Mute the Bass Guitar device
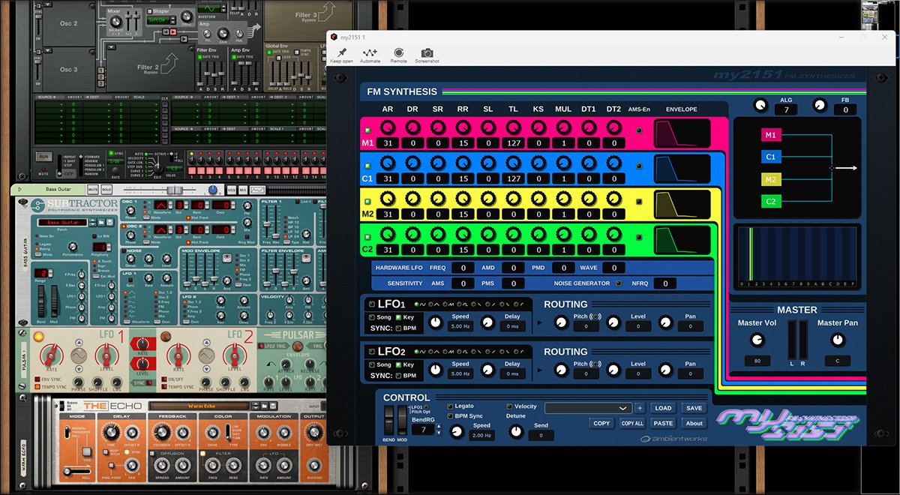Viewport: 900px width, 495px height. coord(93,190)
